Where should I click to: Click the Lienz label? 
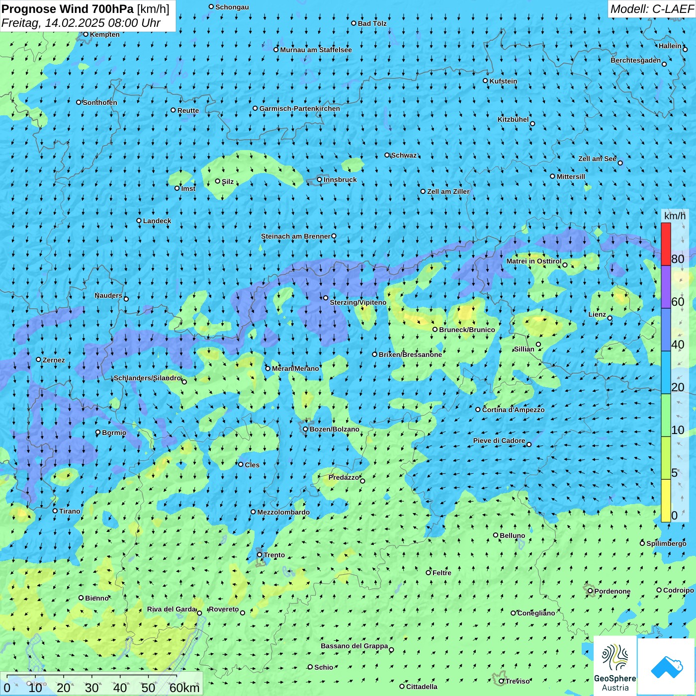click(597, 314)
